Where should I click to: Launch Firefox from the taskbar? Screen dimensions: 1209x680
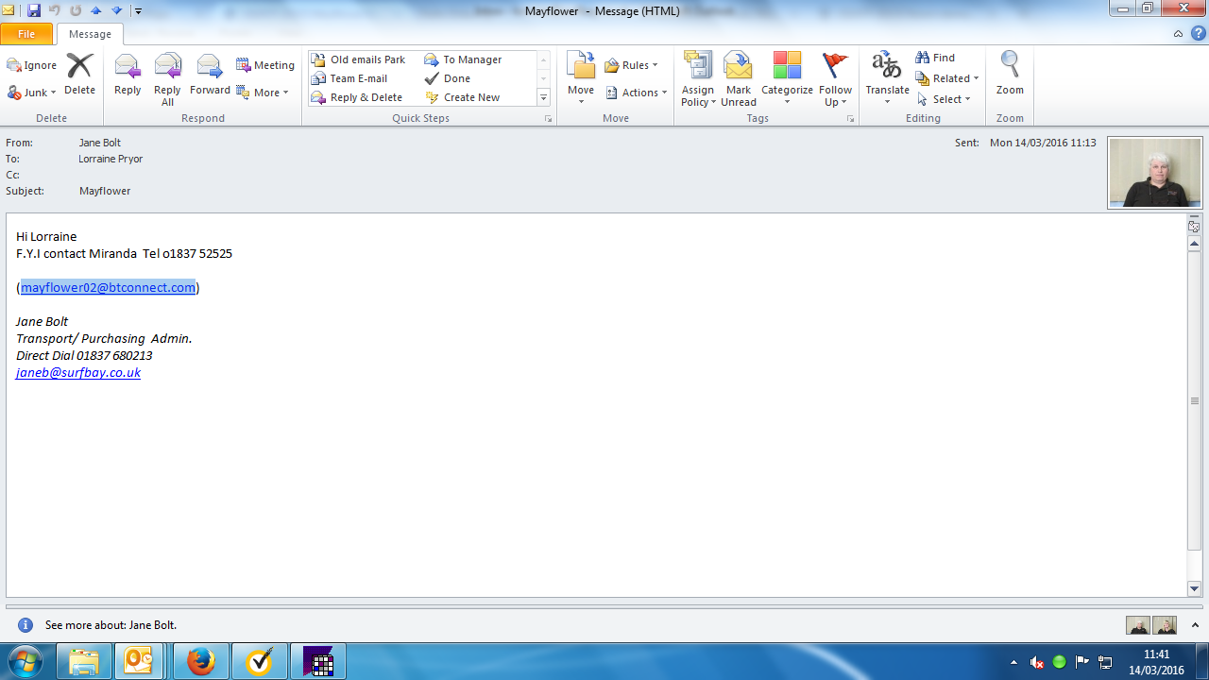point(200,662)
